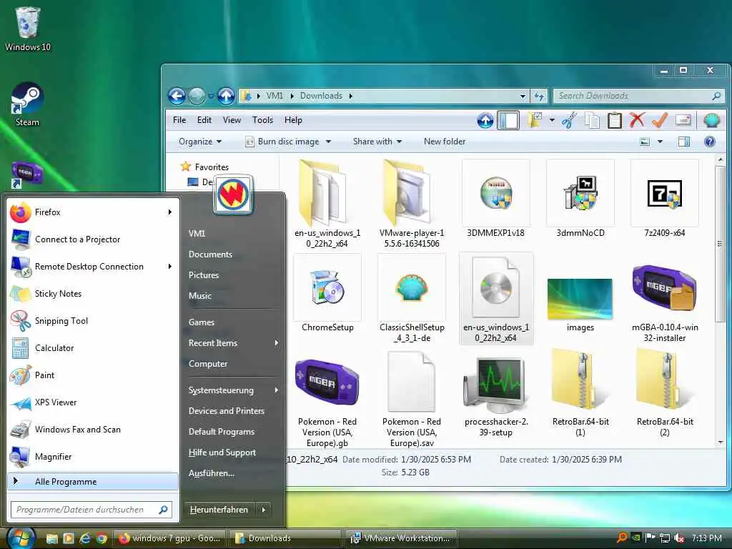Open Classic Shell settings shell icon
The image size is (732, 549).
click(712, 120)
